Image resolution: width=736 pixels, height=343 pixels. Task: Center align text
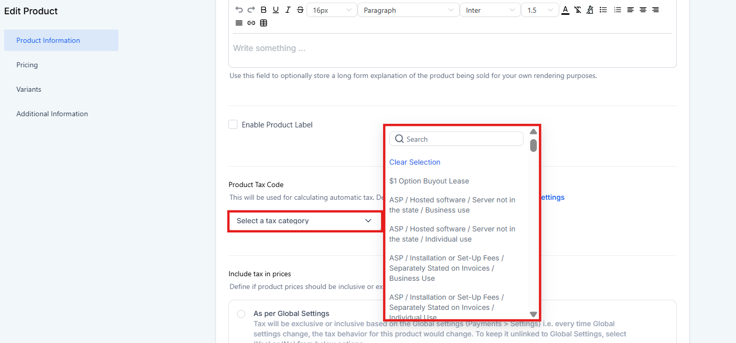pyautogui.click(x=643, y=10)
